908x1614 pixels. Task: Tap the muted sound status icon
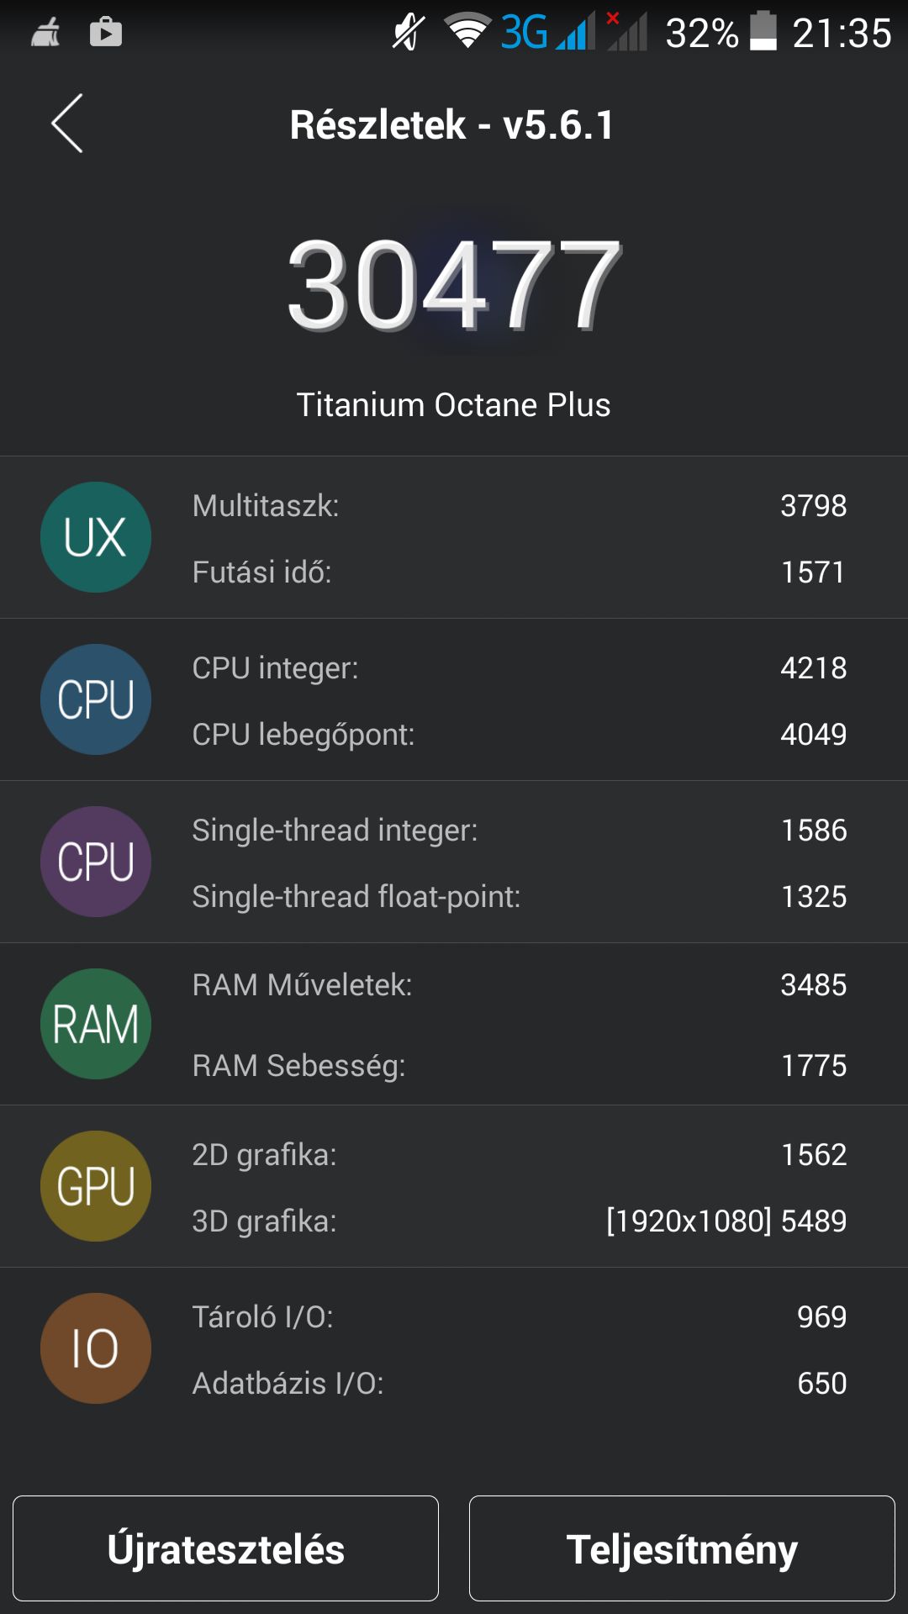tap(409, 32)
